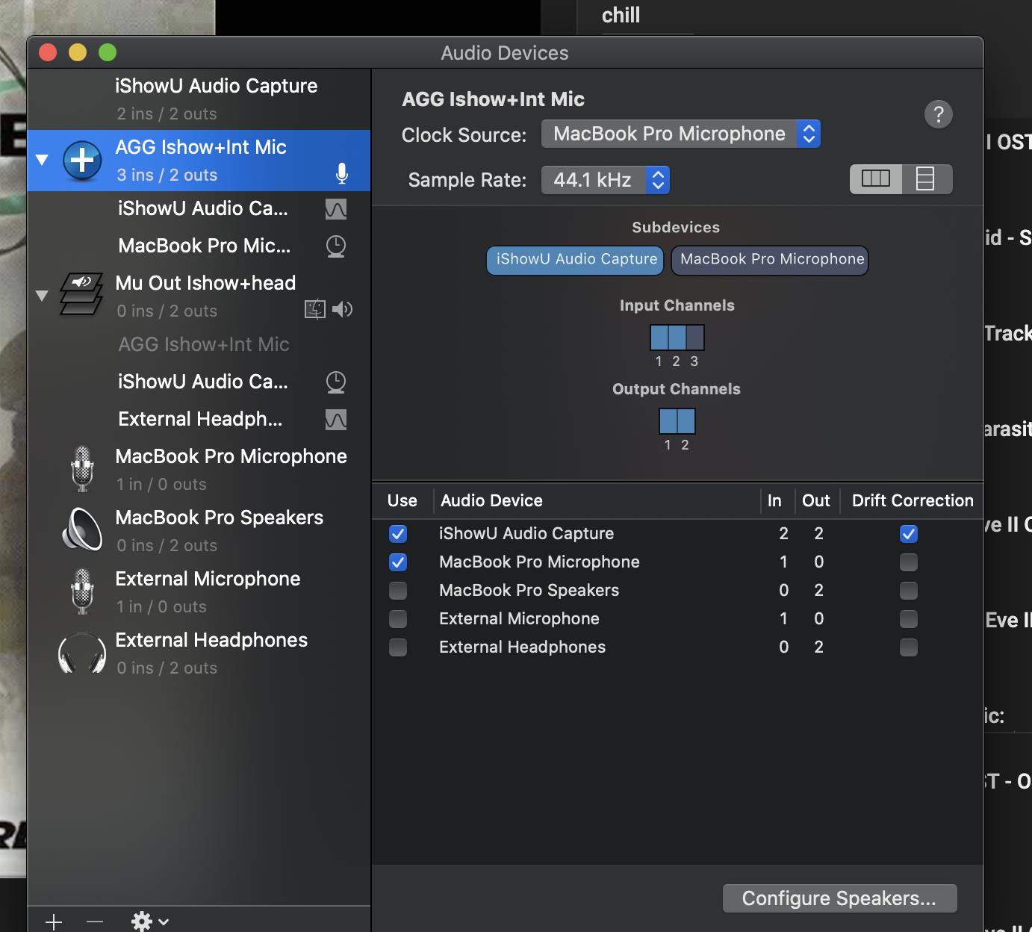Enable Drift Correction for MacBook Pro Speakers

[x=909, y=591]
